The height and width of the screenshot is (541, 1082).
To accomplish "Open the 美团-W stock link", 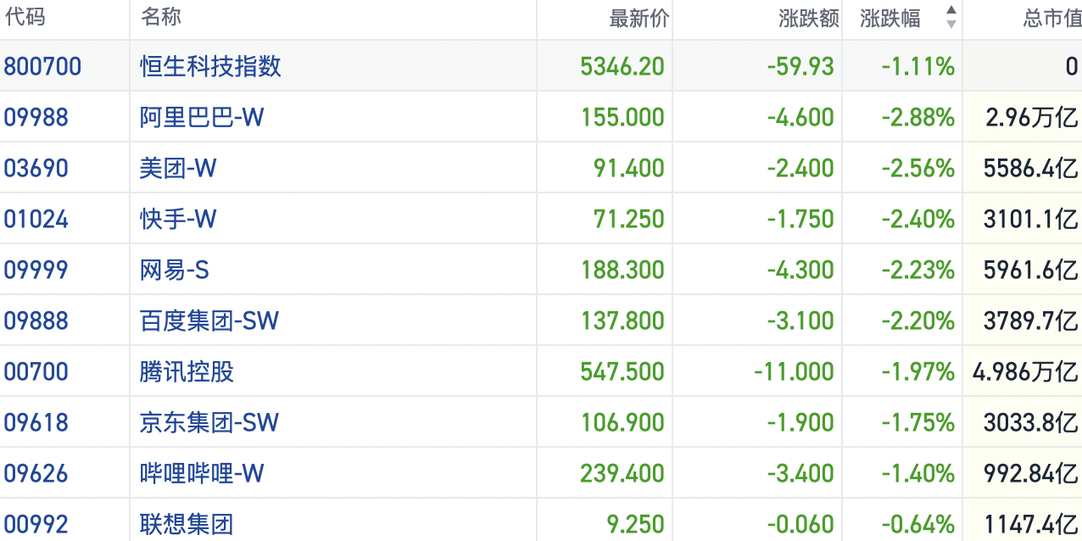I will [178, 168].
